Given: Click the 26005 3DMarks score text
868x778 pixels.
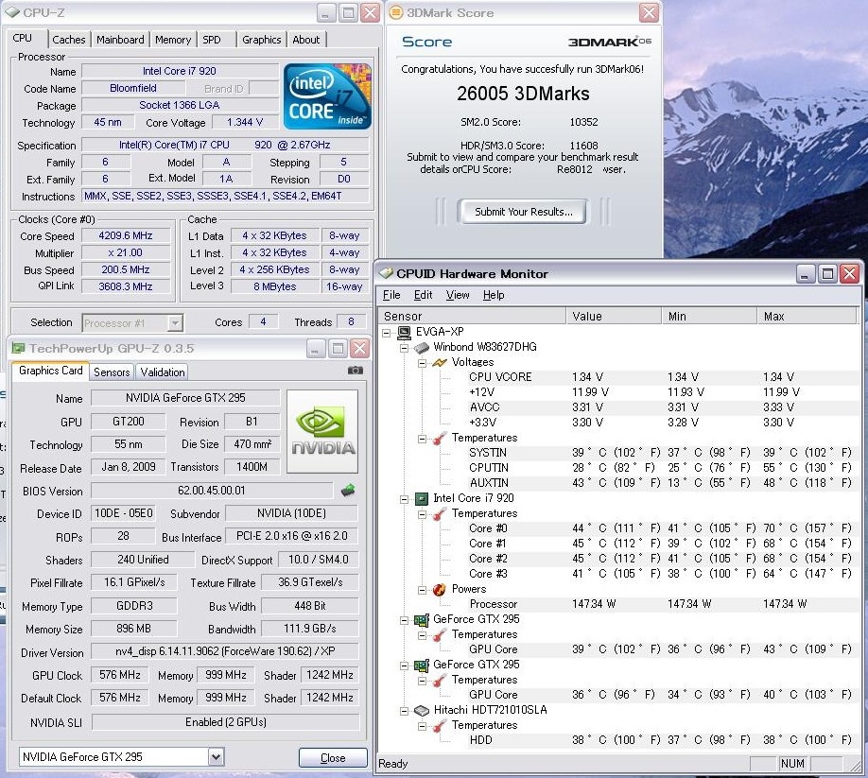Looking at the screenshot, I should [x=523, y=94].
